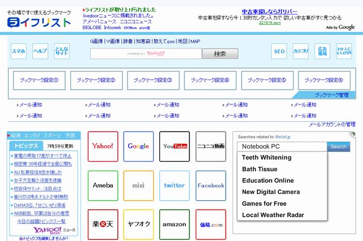Open ブックマーク設定④ button
The height and width of the screenshot is (241, 363).
point(210,81)
